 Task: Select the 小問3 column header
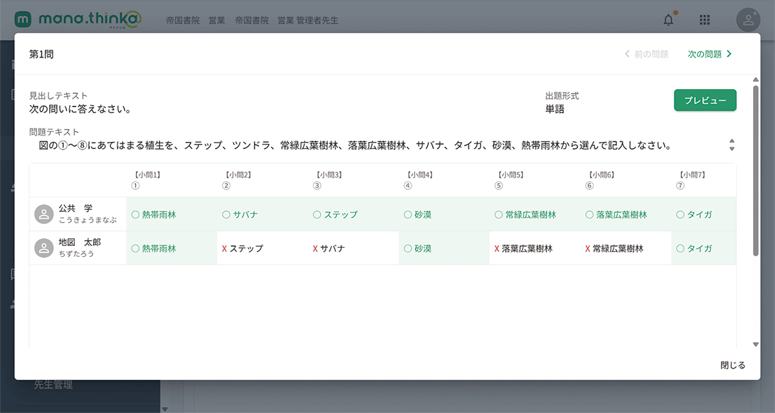point(329,180)
